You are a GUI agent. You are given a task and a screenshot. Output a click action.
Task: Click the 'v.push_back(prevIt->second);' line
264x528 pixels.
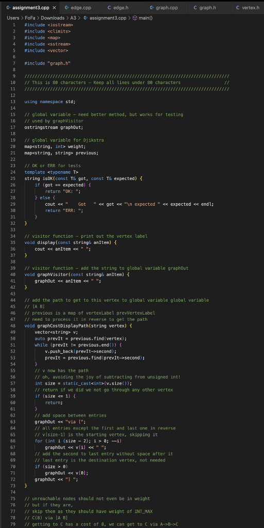click(x=81, y=351)
